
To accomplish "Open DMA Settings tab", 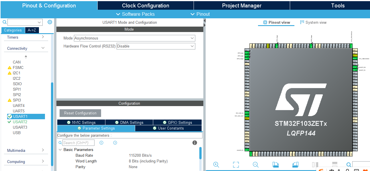I will pos(129,122).
